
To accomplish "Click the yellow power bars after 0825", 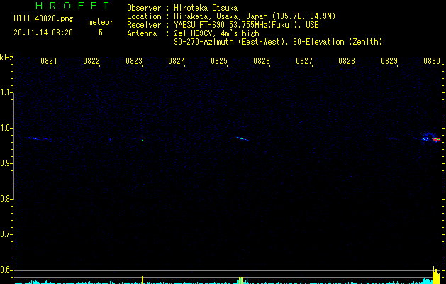I will coord(240,280).
